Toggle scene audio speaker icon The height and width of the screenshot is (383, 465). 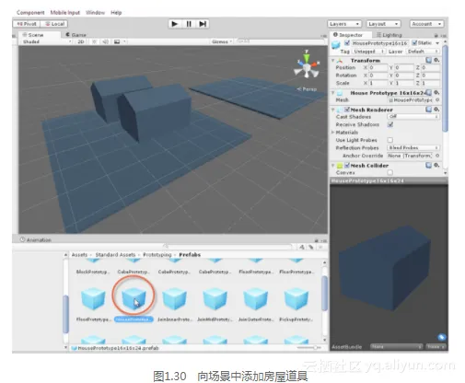click(x=105, y=41)
